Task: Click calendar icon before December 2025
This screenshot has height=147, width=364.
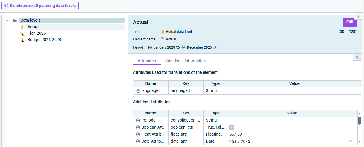Action: click(x=183, y=47)
